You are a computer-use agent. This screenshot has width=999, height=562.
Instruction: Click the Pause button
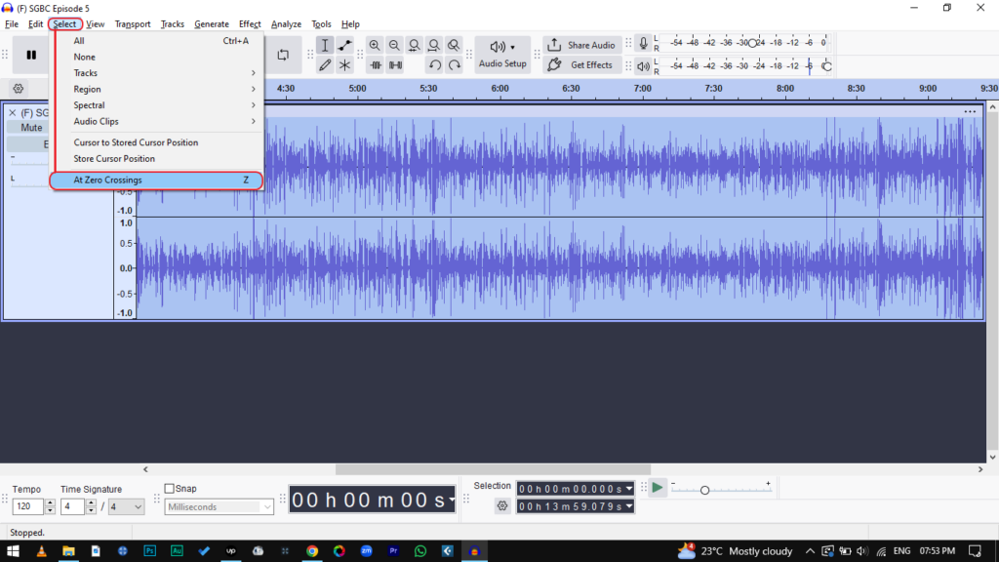coord(31,55)
